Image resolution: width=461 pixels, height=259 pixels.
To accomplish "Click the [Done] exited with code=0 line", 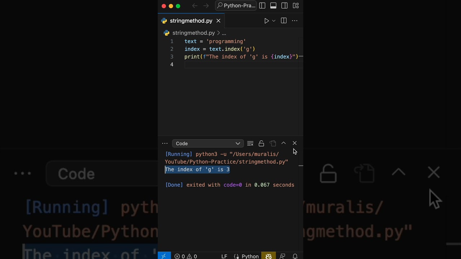I will tap(230, 185).
